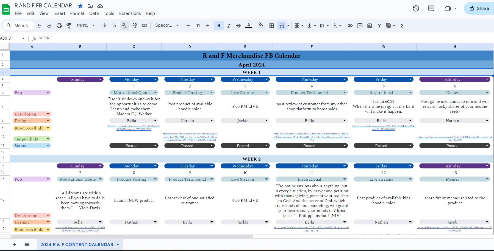Open the Extensions menu
The image size is (494, 251).
coord(130,13)
